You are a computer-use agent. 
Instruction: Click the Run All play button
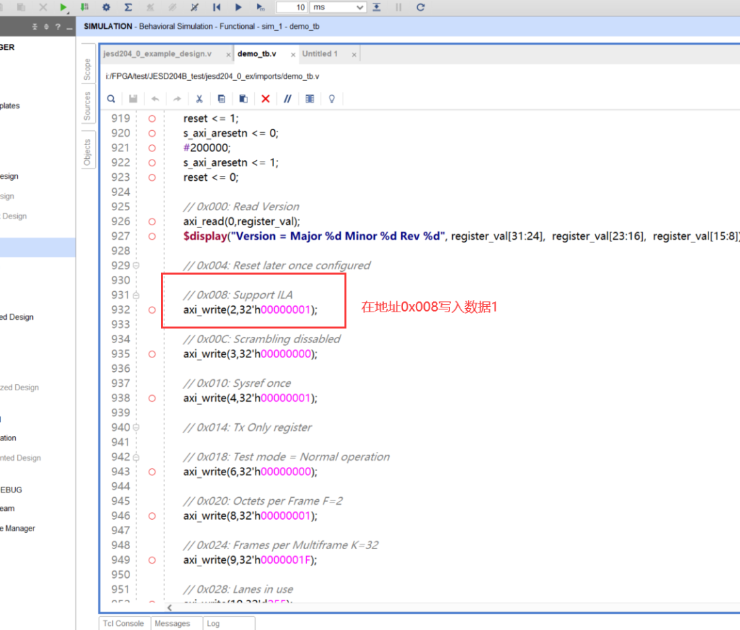(x=238, y=7)
